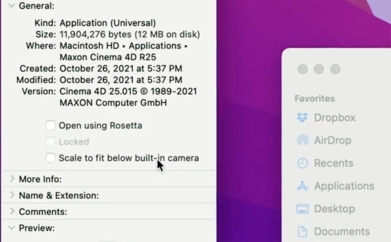This screenshot has height=242, width=391.
Task: Enable Scale to fit below built-in camera
Action: [x=50, y=158]
